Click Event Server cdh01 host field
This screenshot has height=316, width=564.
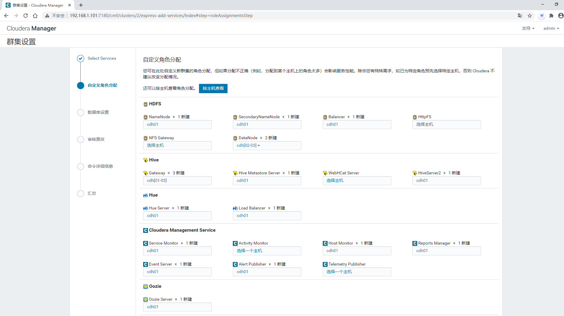(x=177, y=272)
